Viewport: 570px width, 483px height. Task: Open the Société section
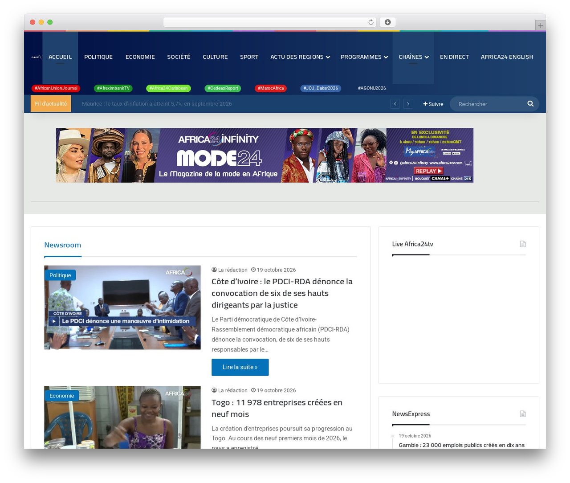click(x=179, y=57)
